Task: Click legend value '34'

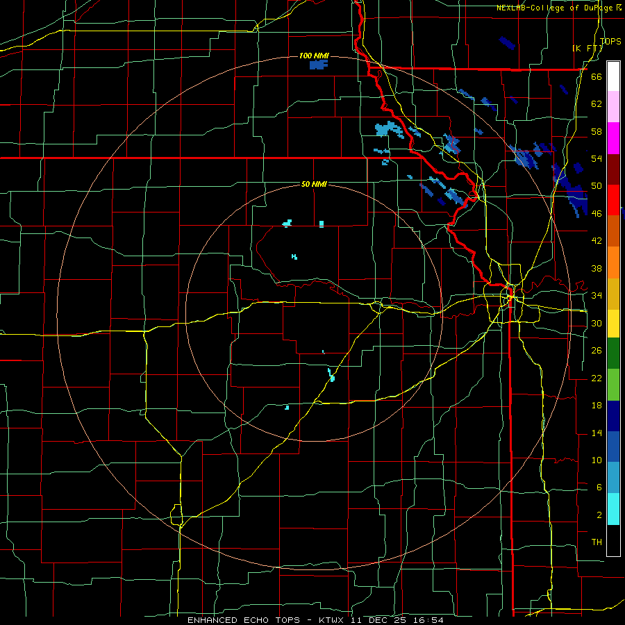Action: [597, 295]
